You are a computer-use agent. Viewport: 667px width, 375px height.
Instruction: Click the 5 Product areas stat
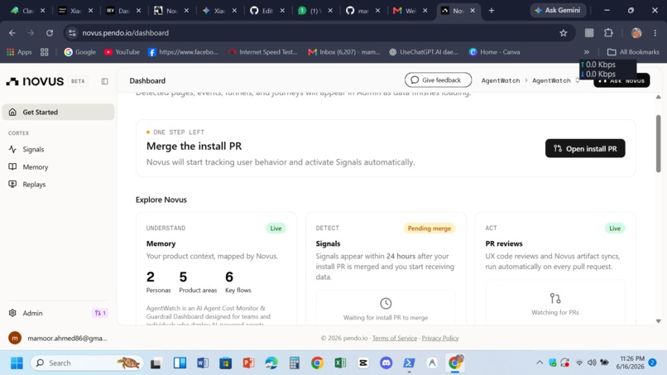pyautogui.click(x=198, y=281)
